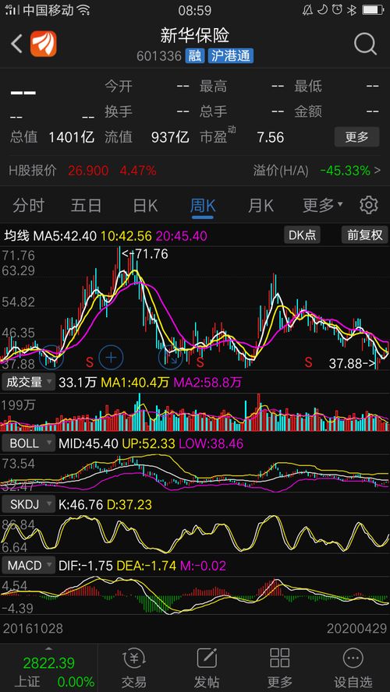Tap bell notification icon in status bar
The image size is (390, 692).
(x=307, y=9)
